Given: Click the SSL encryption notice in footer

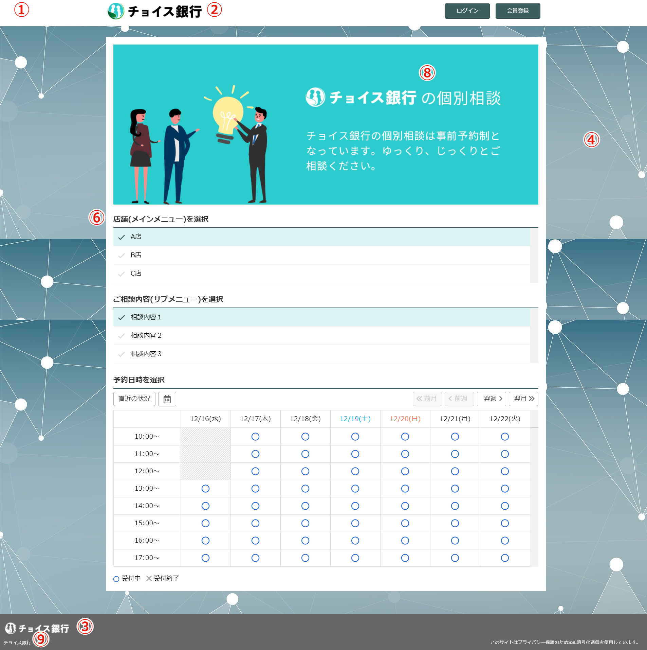Looking at the screenshot, I should pos(565,642).
